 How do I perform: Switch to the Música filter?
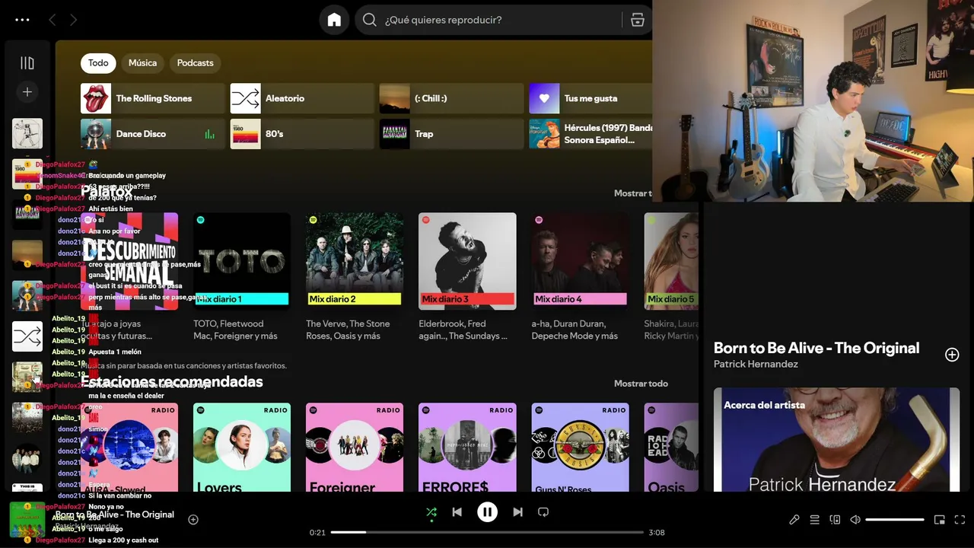(x=142, y=63)
